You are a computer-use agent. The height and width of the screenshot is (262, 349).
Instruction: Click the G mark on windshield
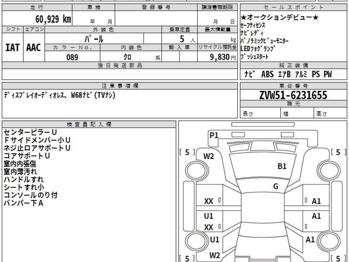click(276, 186)
